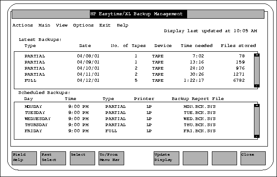Click the 1271 files stored value
Image resolution: width=277 pixels, height=177 pixels.
239,74
